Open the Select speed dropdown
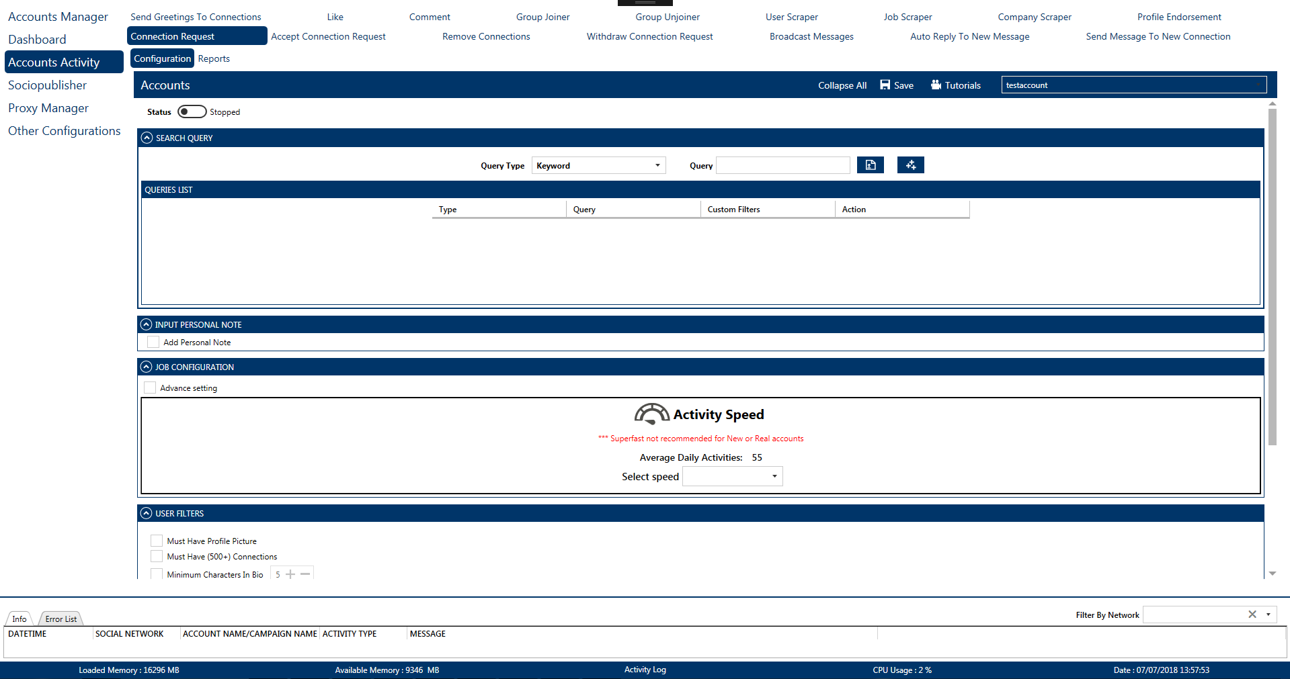Image resolution: width=1290 pixels, height=679 pixels. tap(732, 476)
